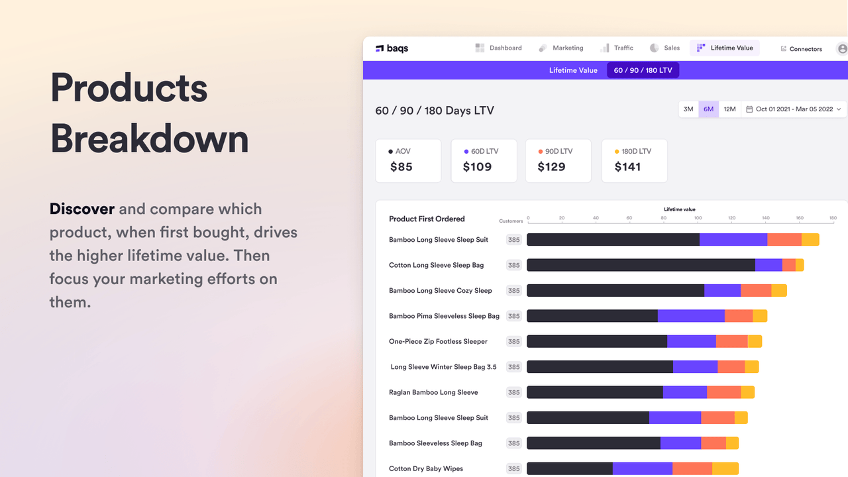Click the Raglan Bamboo Long Sleeve bar
Viewport: 848px width, 477px height.
pos(641,392)
